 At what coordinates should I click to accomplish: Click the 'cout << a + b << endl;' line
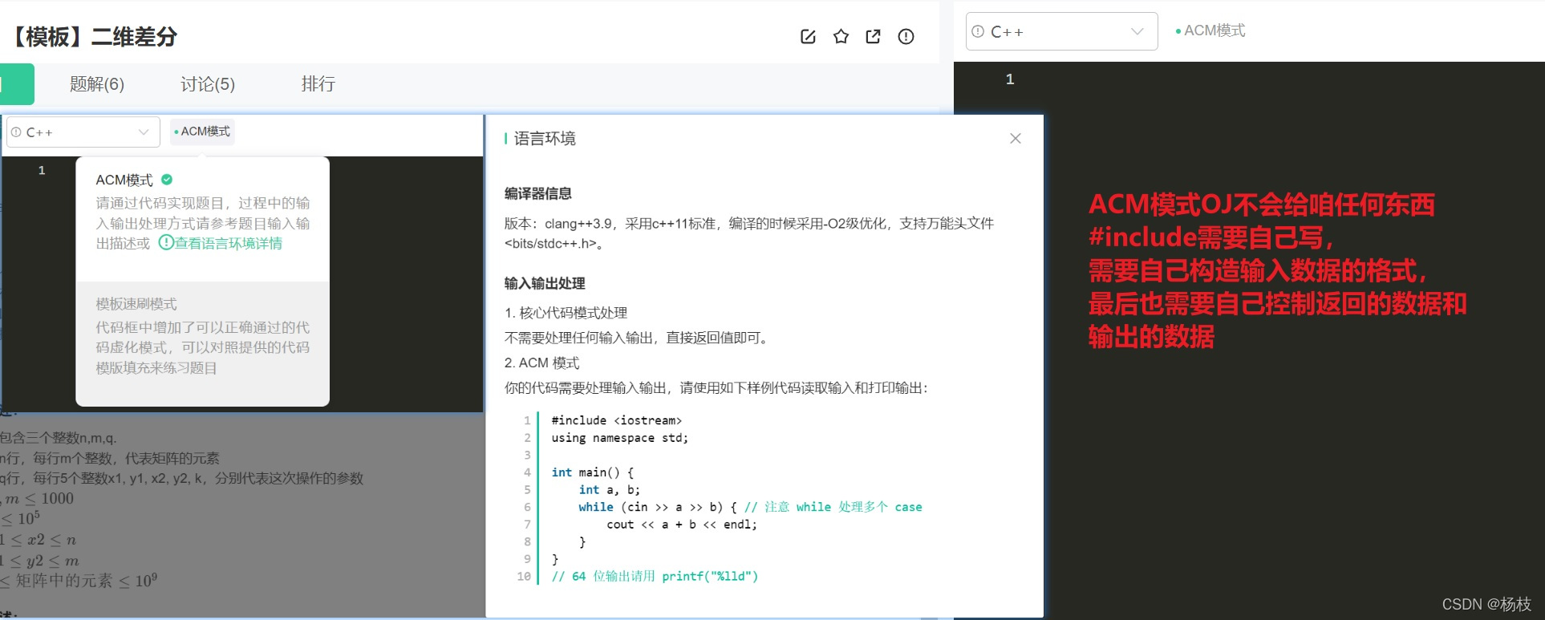pos(682,525)
